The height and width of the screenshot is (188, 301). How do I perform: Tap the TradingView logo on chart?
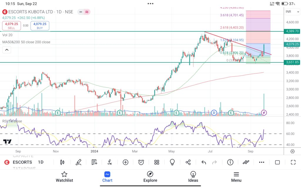point(7,142)
